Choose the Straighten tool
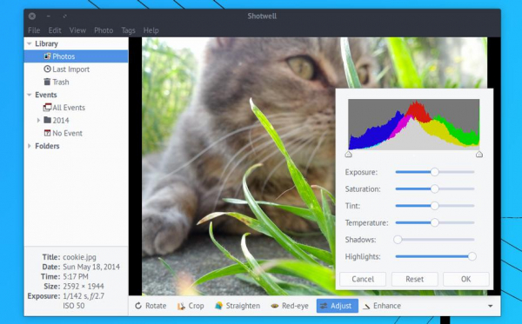 click(238, 306)
